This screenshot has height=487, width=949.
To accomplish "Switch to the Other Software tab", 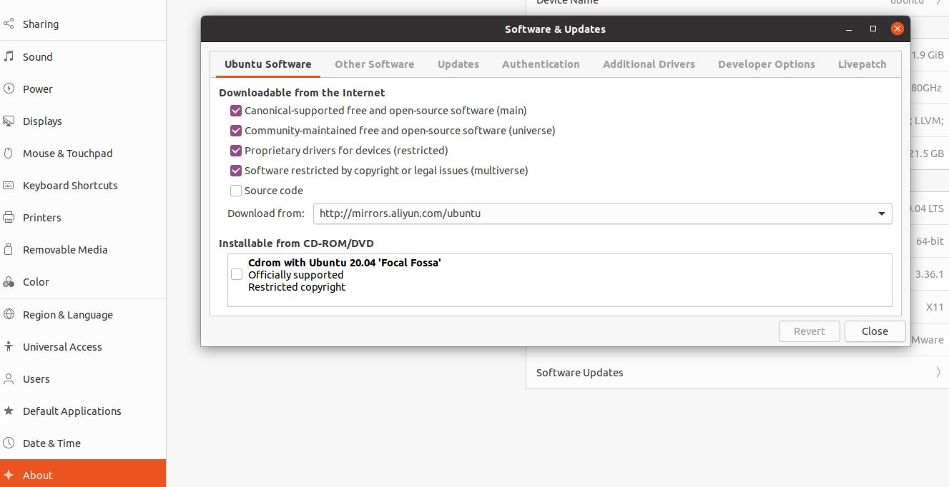I will tap(375, 64).
